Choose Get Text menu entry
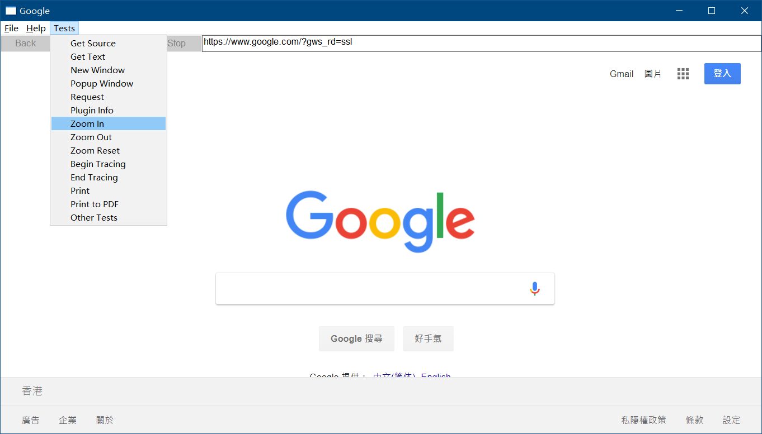Viewport: 762px width, 434px height. point(109,57)
